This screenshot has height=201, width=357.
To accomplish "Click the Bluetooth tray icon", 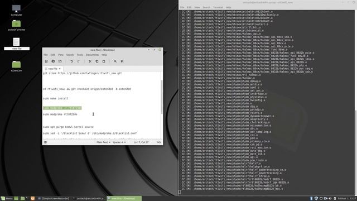I will (x=311, y=199).
